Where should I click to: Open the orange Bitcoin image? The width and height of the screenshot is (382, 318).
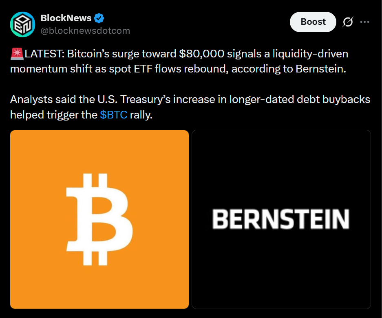click(x=99, y=219)
